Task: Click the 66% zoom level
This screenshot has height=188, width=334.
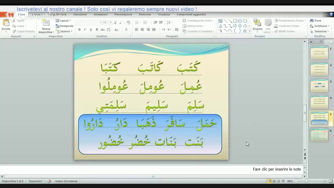Action: coord(290,181)
